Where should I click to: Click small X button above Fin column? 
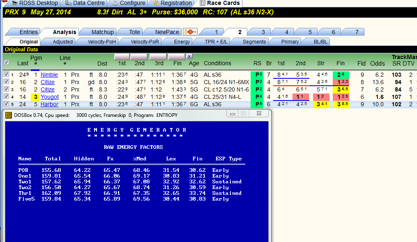coord(189,56)
